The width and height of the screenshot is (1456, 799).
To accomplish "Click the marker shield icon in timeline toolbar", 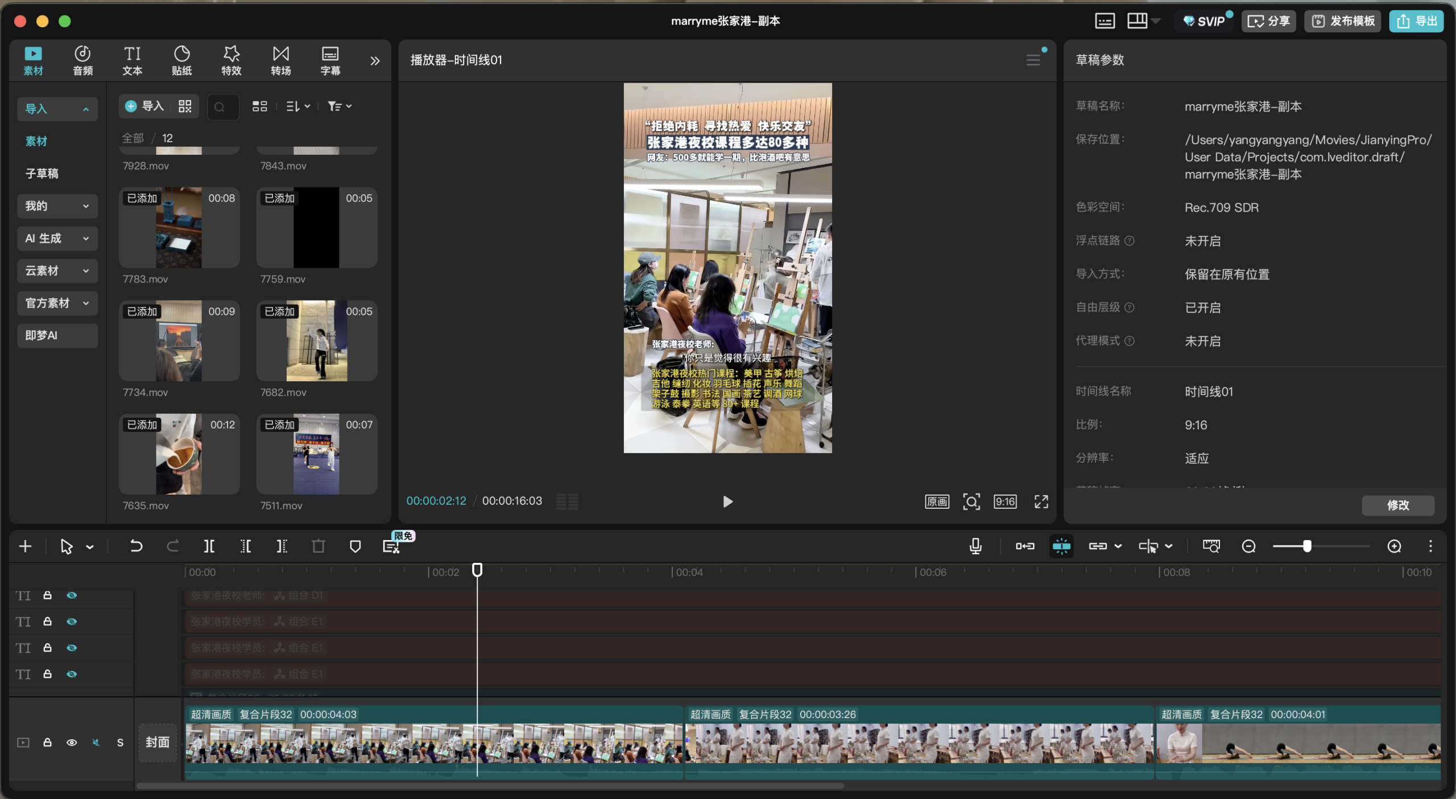I will [x=355, y=546].
